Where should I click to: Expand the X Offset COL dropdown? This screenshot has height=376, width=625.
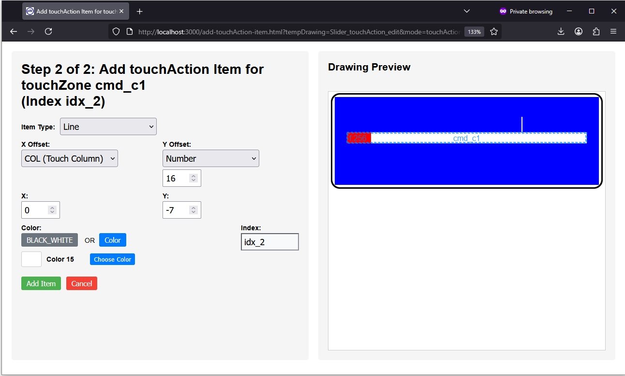pos(70,158)
